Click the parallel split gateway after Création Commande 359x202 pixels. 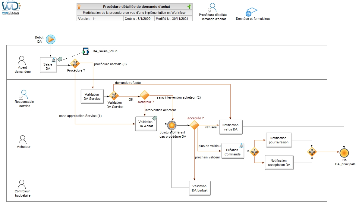click(254, 152)
